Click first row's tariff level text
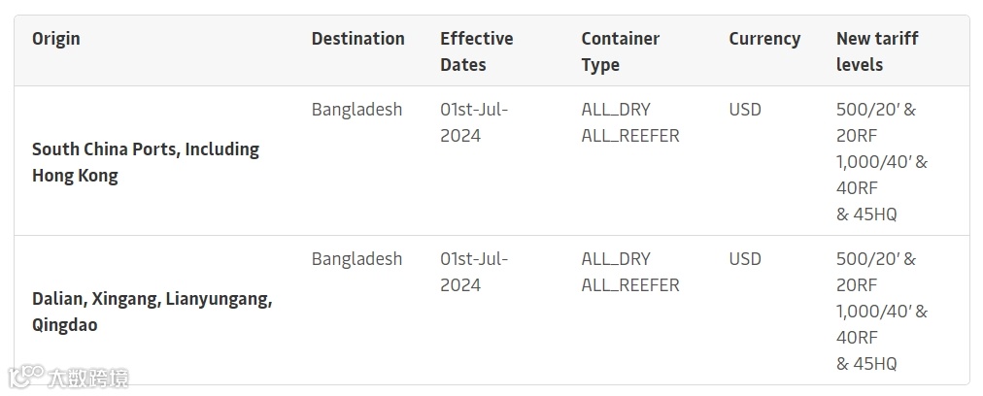 [x=881, y=161]
